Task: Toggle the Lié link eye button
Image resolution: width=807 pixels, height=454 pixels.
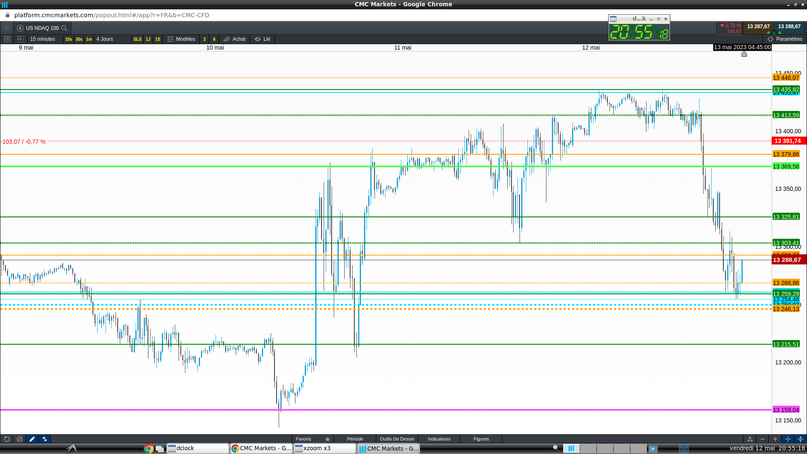Action: click(263, 39)
